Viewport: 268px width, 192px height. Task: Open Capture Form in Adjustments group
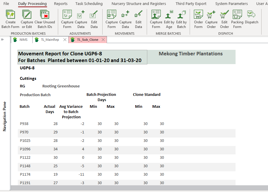pos(67,19)
